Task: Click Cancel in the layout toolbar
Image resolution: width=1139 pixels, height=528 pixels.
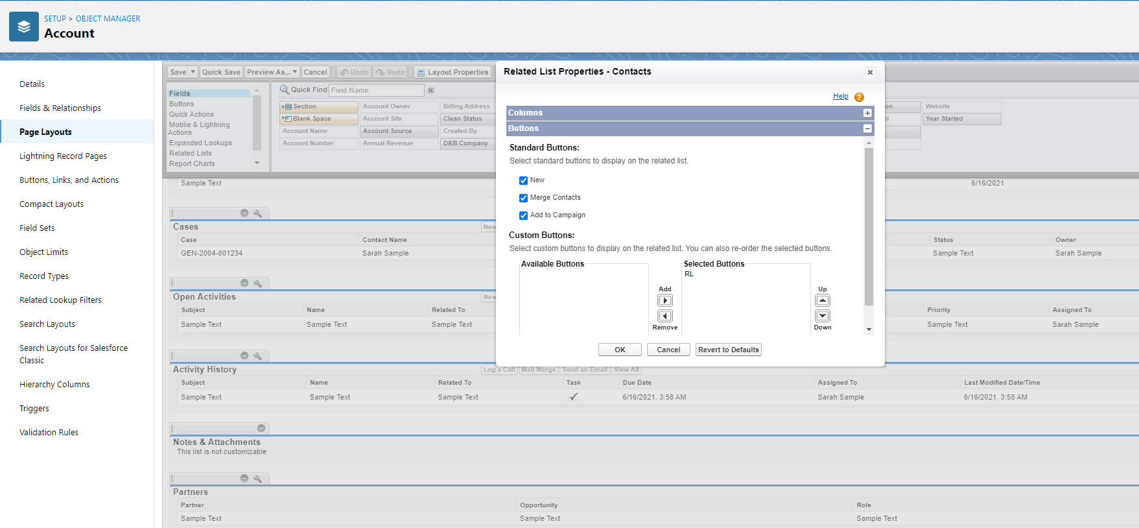Action: [315, 72]
